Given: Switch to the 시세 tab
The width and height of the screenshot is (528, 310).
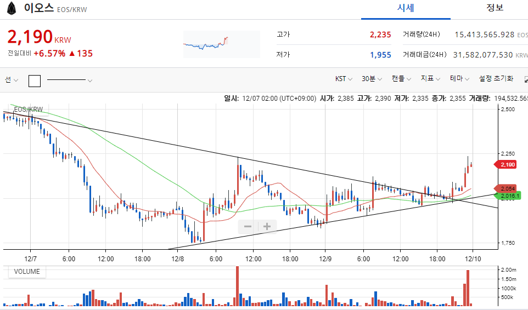Looking at the screenshot, I should pos(406,8).
